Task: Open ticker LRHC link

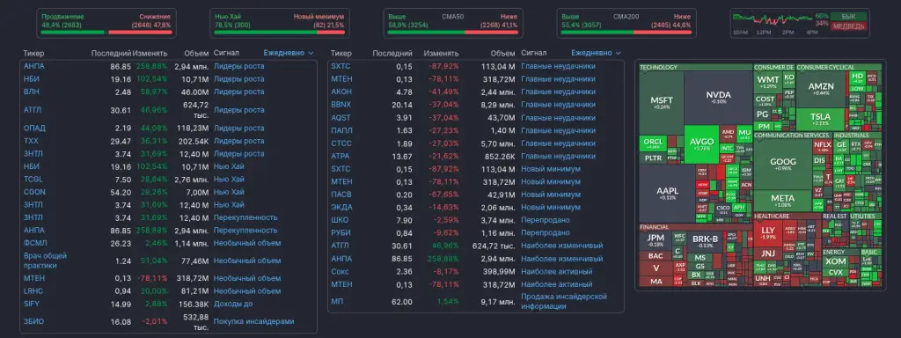Action: point(33,290)
